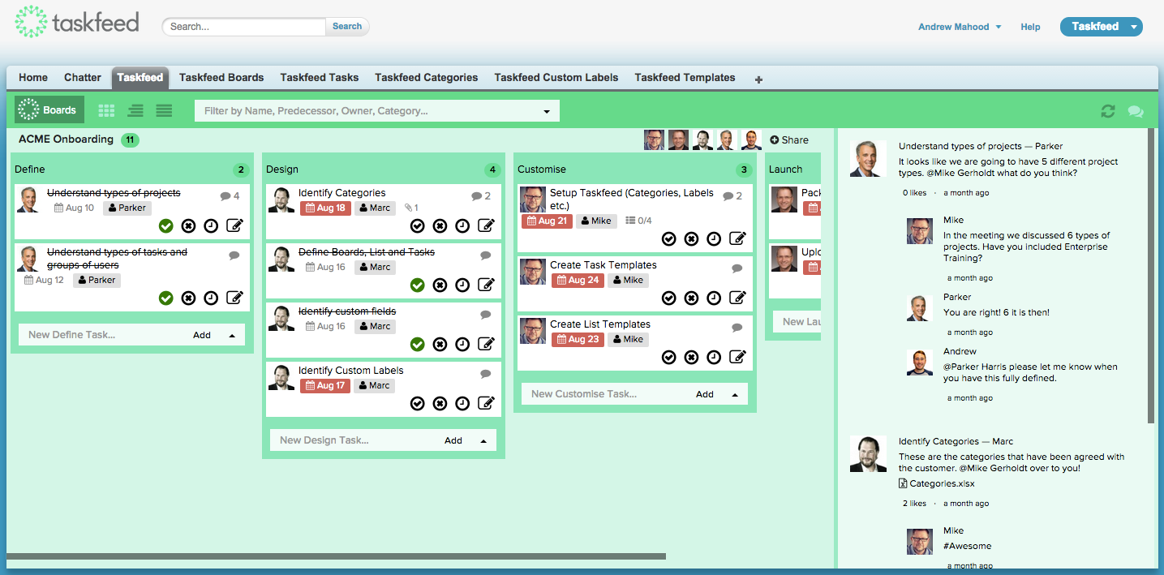Open the Taskfeed Categories tab
Image resolution: width=1164 pixels, height=575 pixels.
point(426,78)
